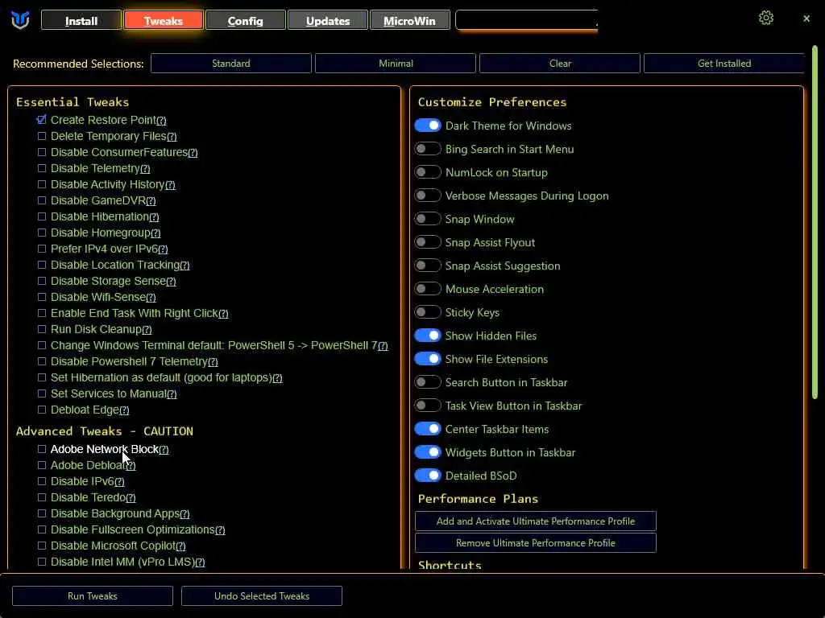Check Disable Fullscreen Optimizations checkbox

[x=42, y=529]
